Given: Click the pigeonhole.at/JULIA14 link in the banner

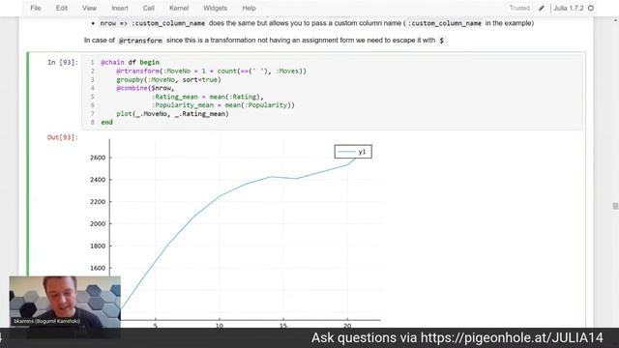Looking at the screenshot, I should [512, 338].
